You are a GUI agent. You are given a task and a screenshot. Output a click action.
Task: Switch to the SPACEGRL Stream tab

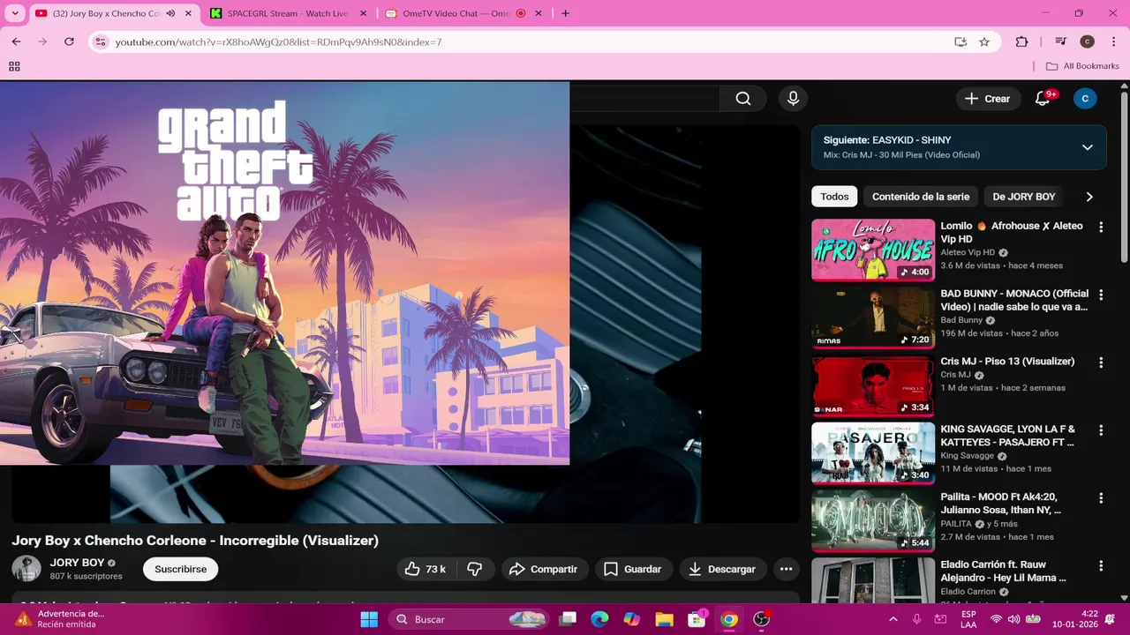point(288,13)
